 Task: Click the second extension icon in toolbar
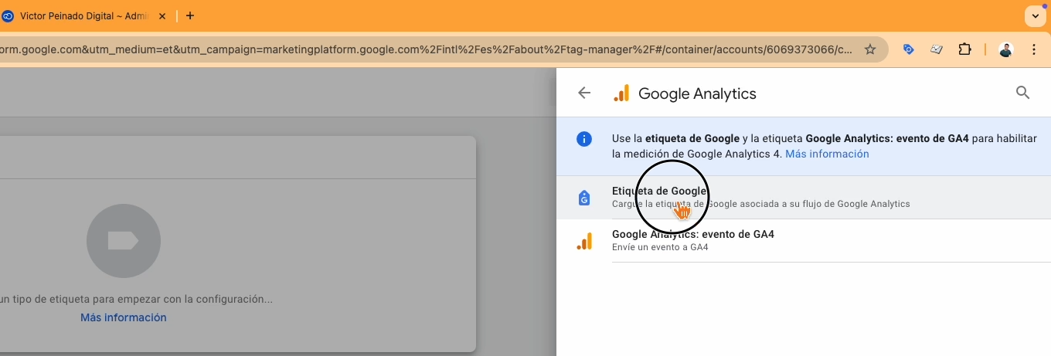937,49
